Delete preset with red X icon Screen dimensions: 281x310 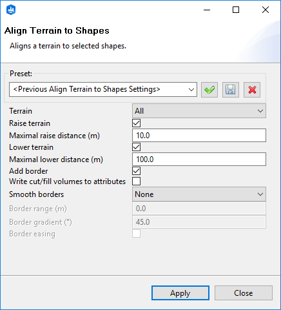coord(252,90)
